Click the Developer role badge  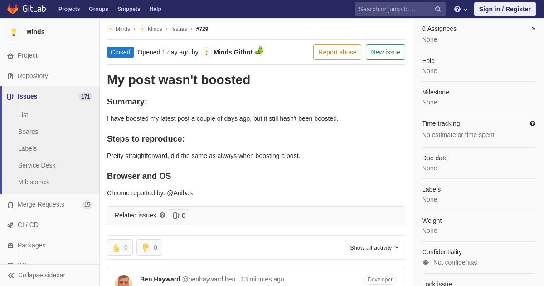[x=380, y=280]
